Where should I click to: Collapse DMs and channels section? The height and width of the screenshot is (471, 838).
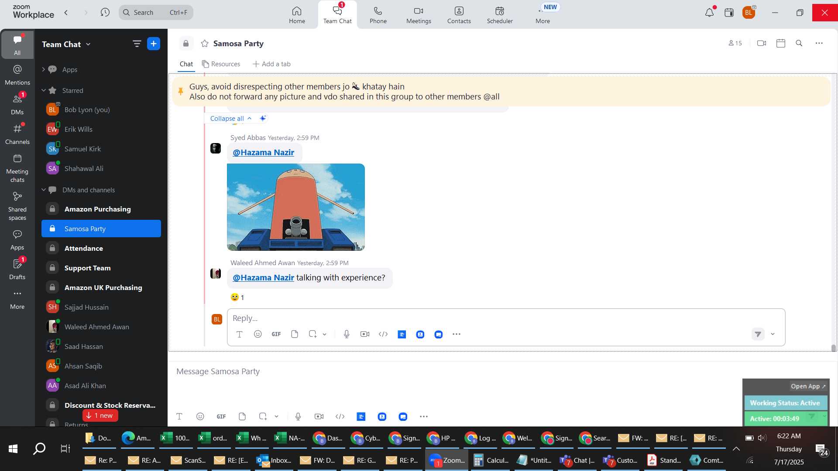click(43, 190)
